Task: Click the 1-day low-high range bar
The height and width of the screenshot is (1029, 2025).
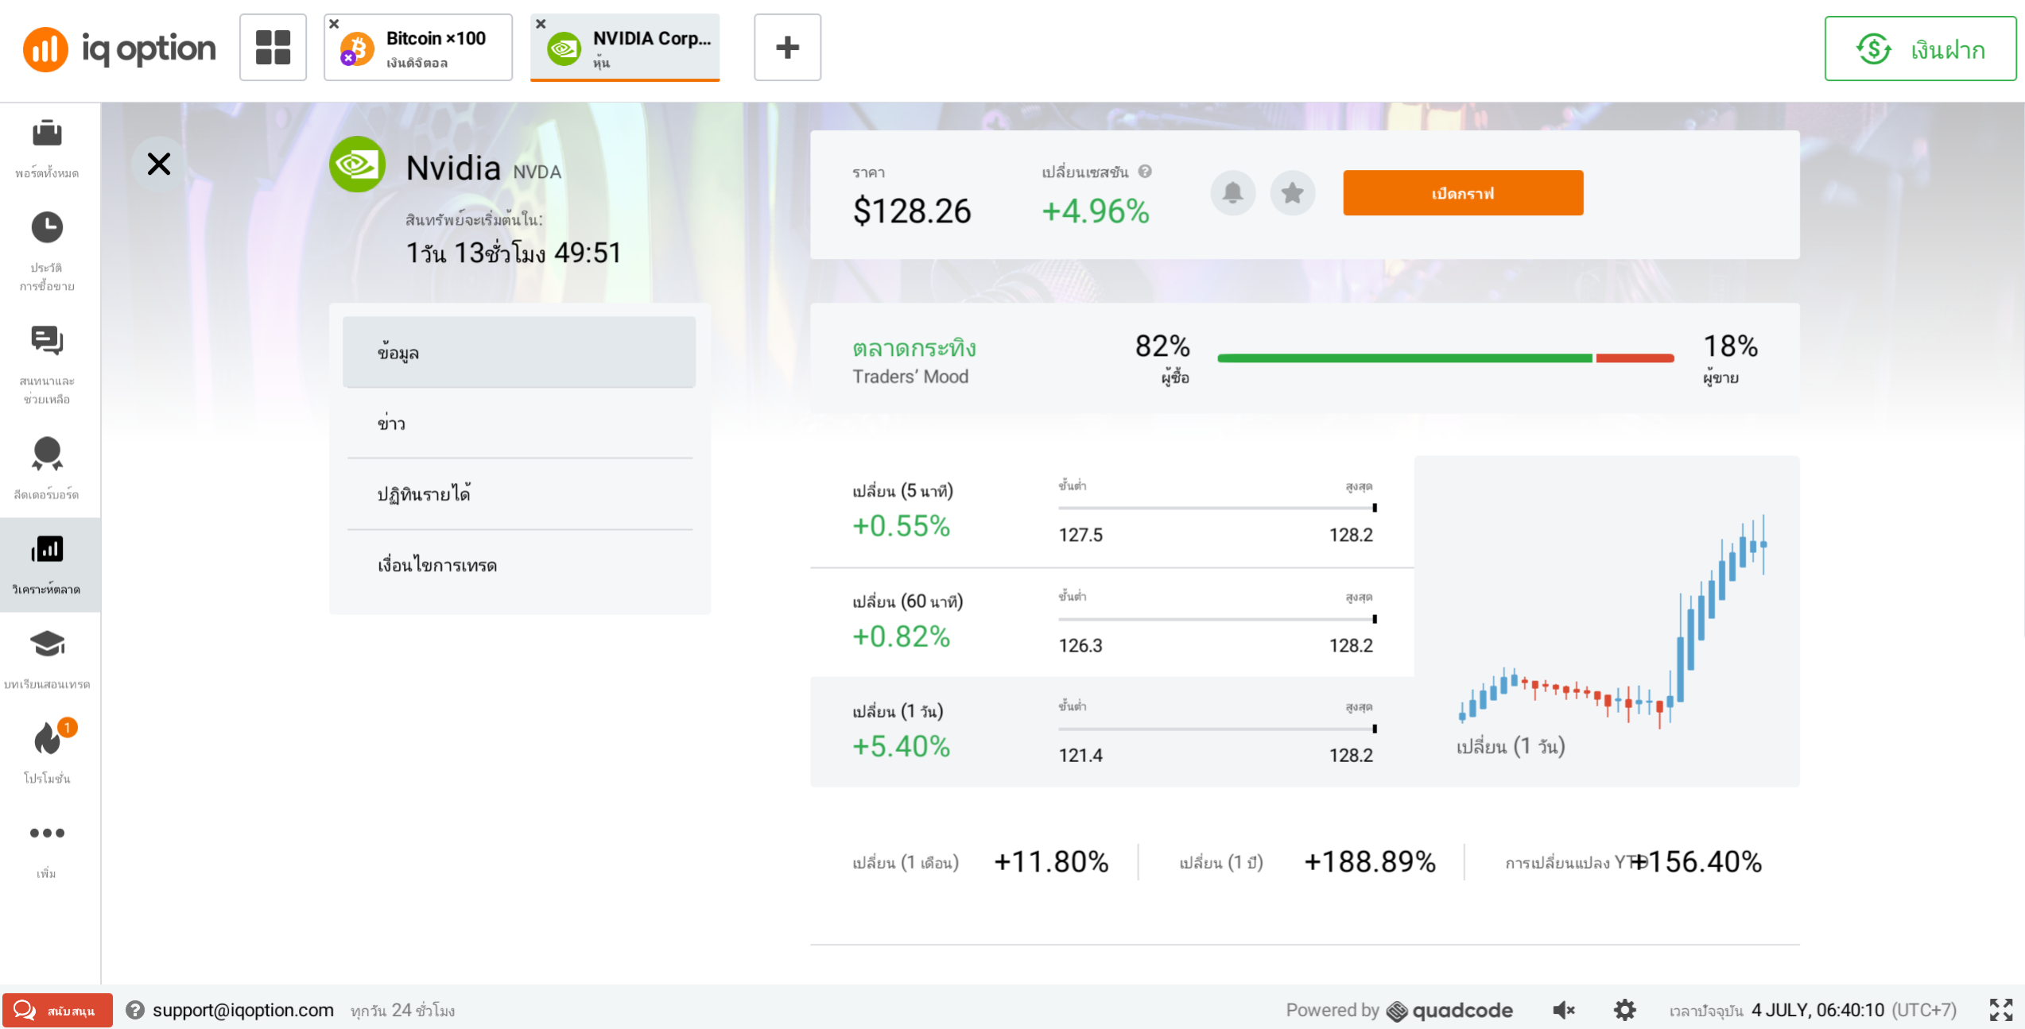Action: coord(1217,729)
